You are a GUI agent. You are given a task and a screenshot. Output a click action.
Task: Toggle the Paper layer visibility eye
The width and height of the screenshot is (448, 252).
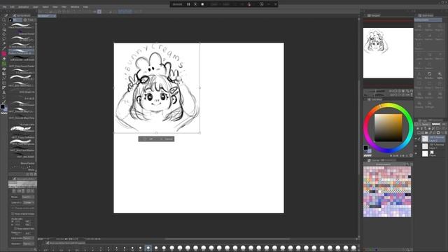click(416, 153)
